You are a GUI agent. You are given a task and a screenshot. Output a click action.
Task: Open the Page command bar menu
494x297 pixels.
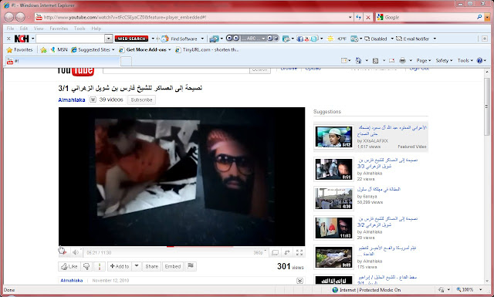[424, 60]
